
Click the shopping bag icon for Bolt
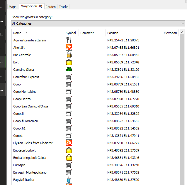tap(69, 62)
